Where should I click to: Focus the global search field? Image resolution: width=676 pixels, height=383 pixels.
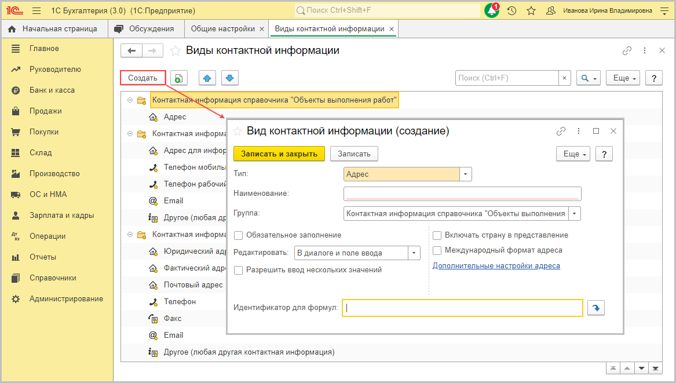click(387, 10)
